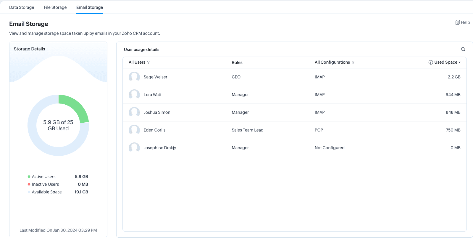Click the CEO role cell
Screen dimensions: 473x240
click(236, 77)
